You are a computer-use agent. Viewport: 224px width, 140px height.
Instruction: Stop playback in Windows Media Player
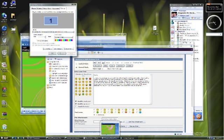pos(28,111)
